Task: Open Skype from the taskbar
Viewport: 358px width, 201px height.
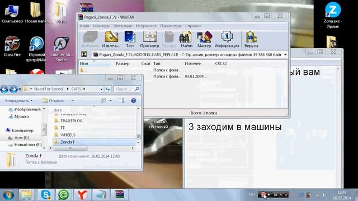Action: 46,195
